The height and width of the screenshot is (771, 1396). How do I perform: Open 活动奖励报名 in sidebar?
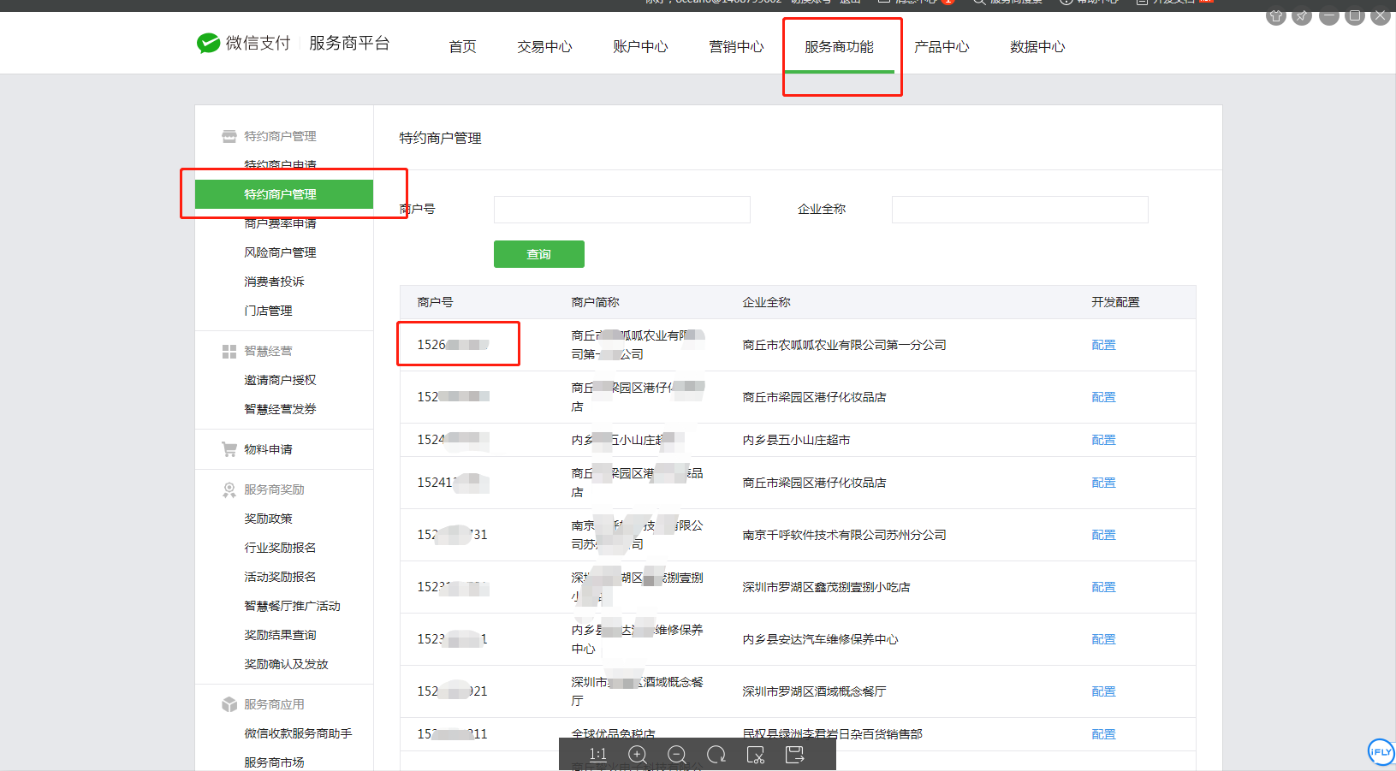click(x=280, y=577)
